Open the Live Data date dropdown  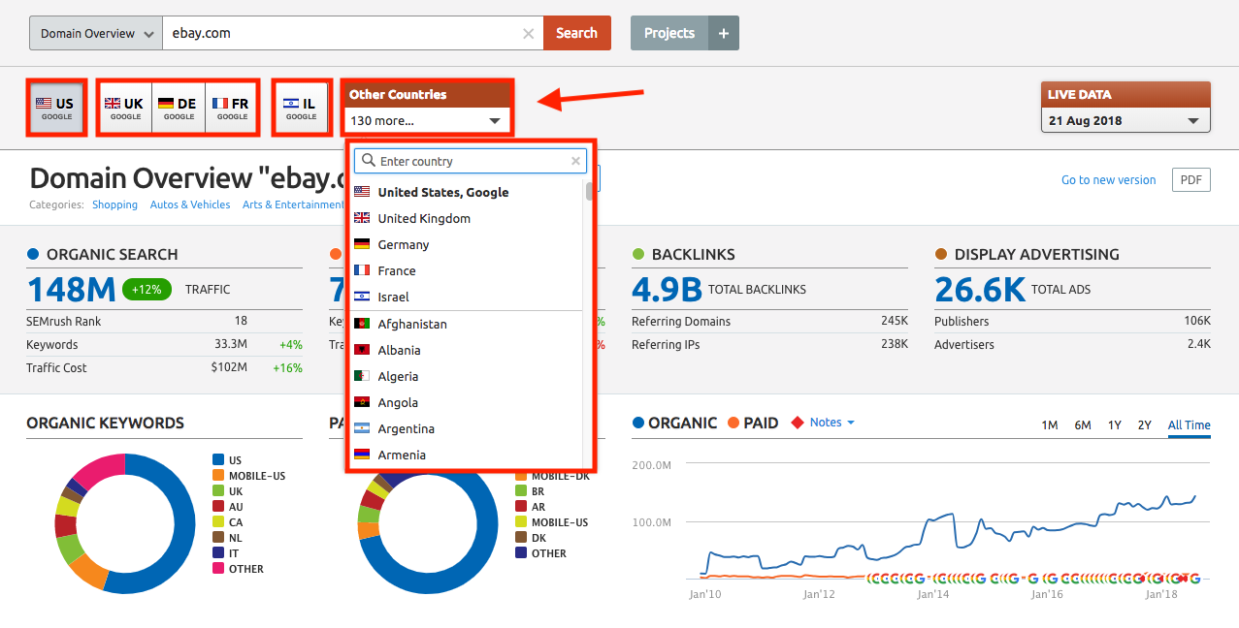[1125, 121]
